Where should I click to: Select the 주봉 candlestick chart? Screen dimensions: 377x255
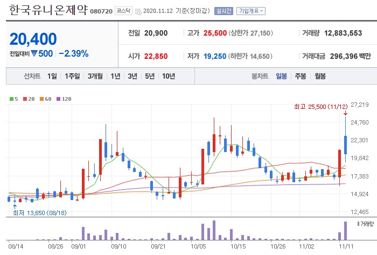point(301,76)
